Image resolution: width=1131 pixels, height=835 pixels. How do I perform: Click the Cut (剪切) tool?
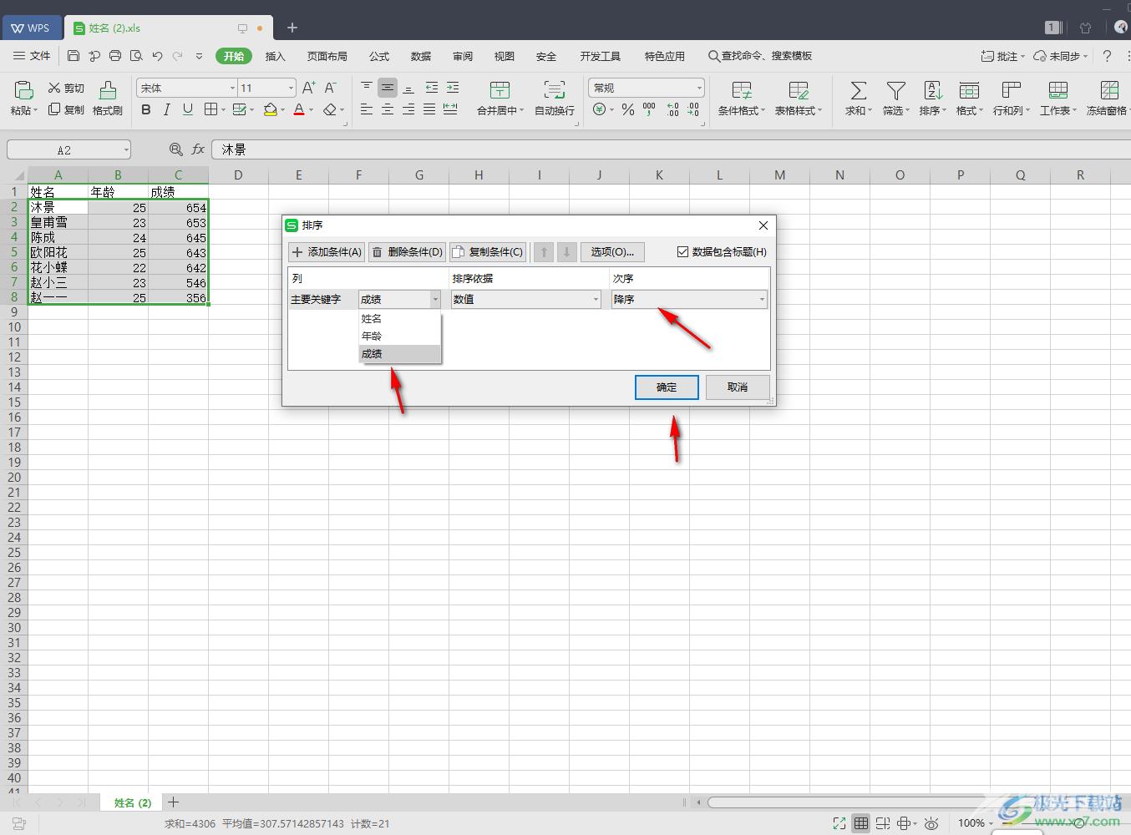pos(66,88)
